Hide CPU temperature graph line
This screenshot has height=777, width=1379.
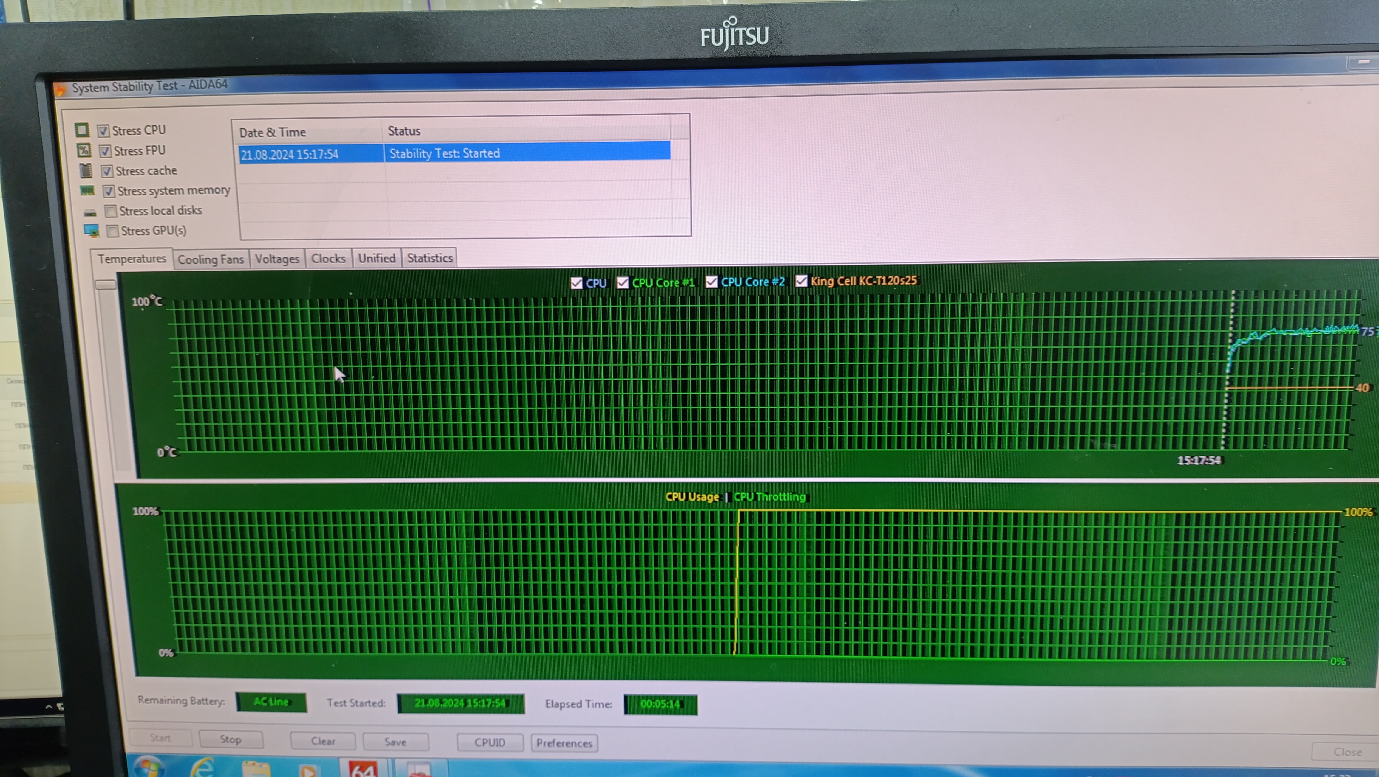click(576, 283)
